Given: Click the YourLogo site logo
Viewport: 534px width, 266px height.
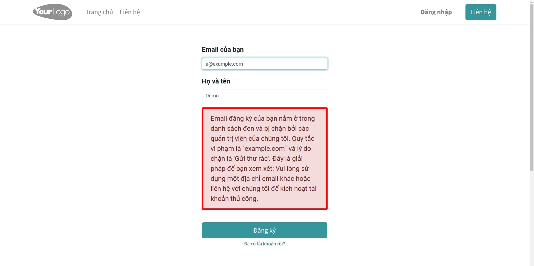Looking at the screenshot, I should tap(52, 12).
